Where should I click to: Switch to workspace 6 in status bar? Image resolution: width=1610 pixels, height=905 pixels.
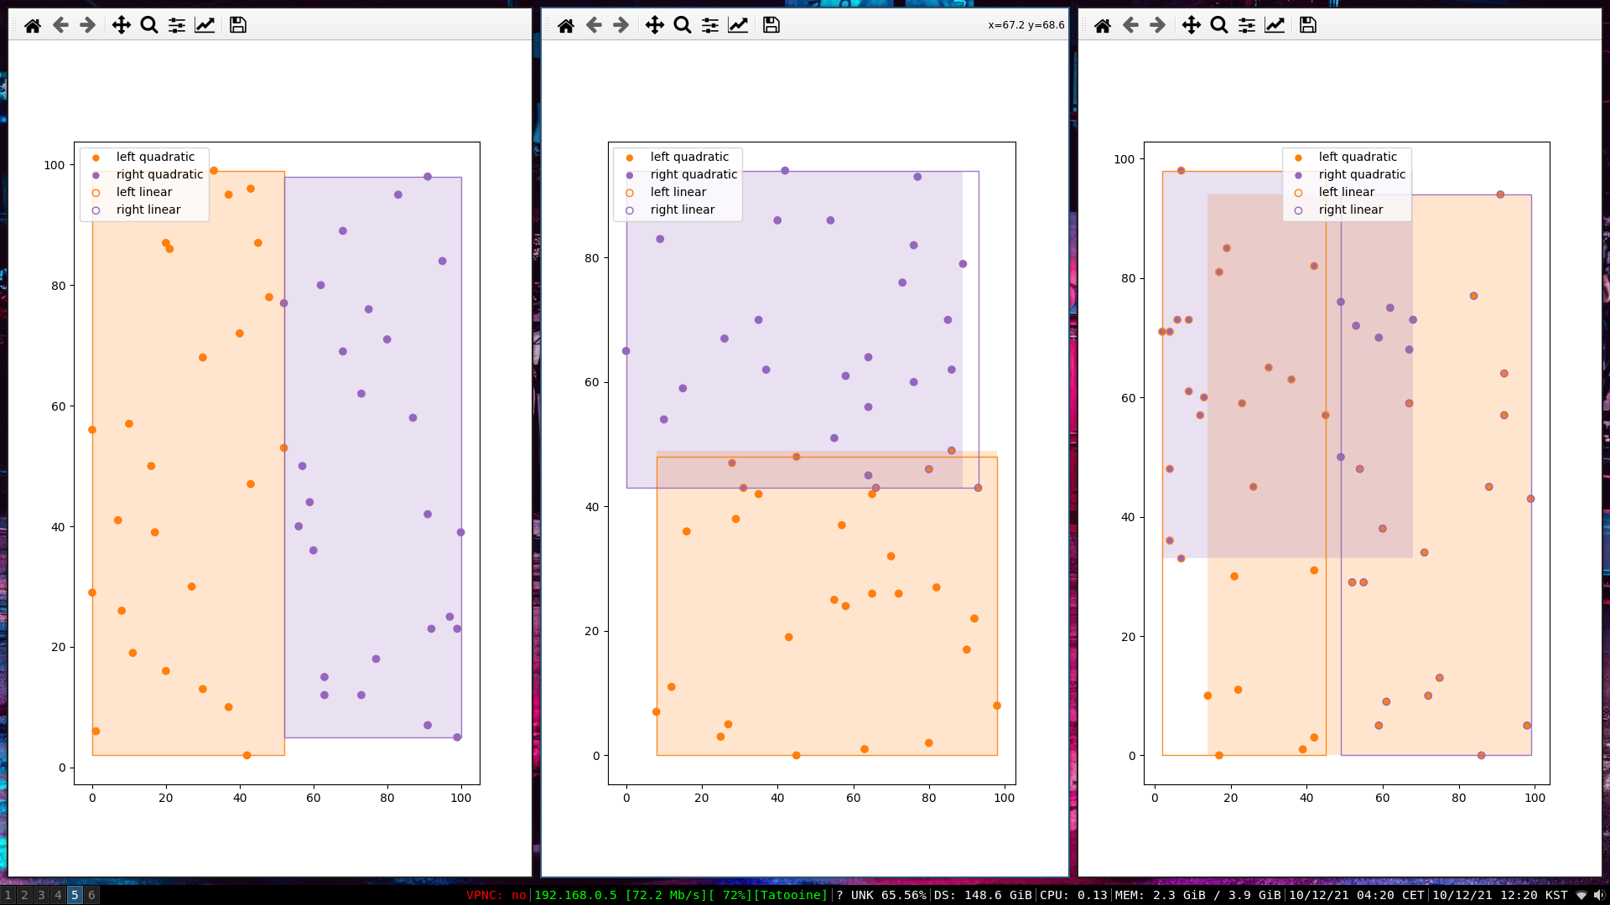[91, 895]
